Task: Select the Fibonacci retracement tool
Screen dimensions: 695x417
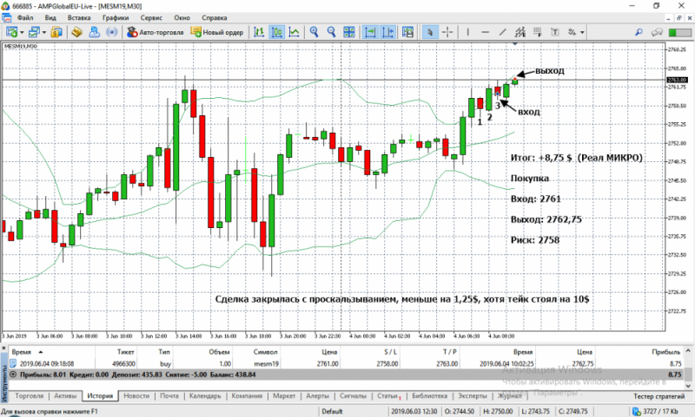Action: (x=538, y=32)
